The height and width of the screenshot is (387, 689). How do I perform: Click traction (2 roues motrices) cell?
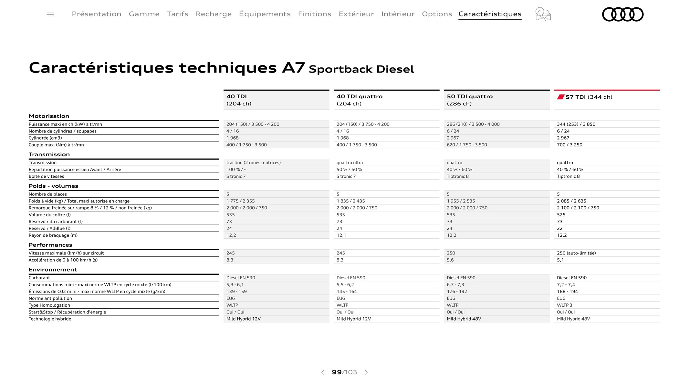pyautogui.click(x=254, y=163)
